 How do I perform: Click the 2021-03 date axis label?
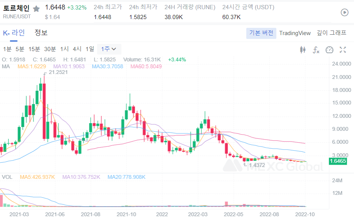tap(19, 214)
